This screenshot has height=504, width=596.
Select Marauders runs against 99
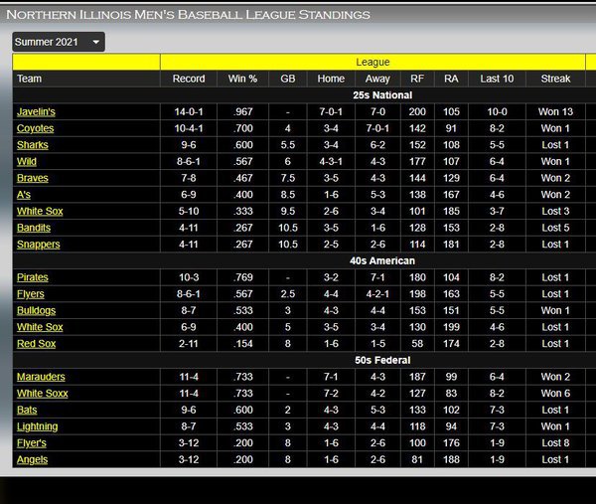(451, 377)
